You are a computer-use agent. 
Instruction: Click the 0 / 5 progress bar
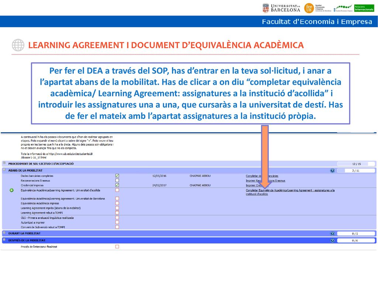pyautogui.click(x=356, y=234)
